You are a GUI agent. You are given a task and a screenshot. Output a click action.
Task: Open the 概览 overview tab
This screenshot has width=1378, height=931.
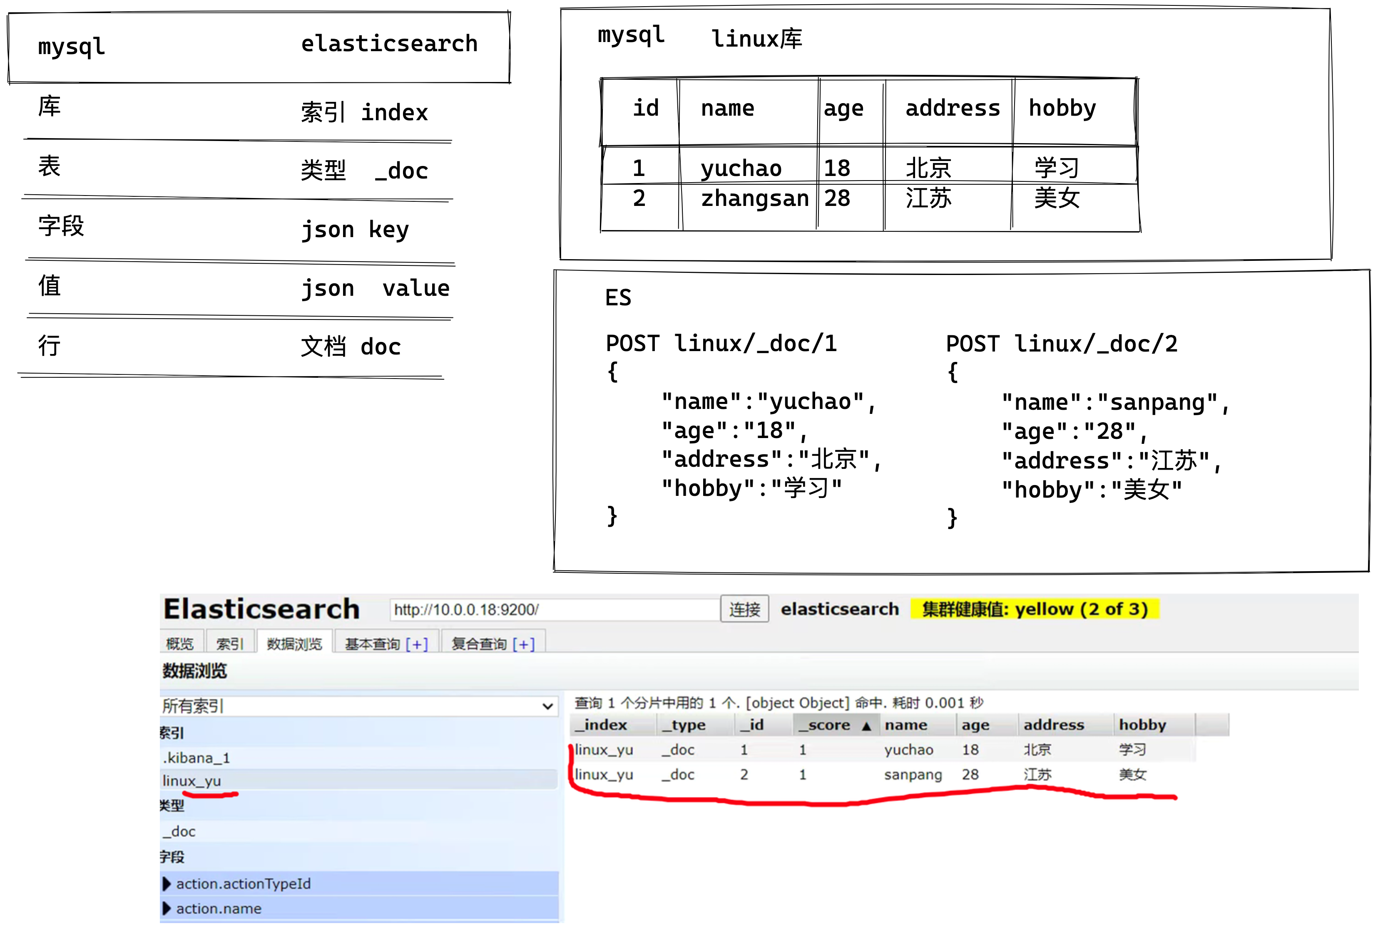pyautogui.click(x=180, y=644)
